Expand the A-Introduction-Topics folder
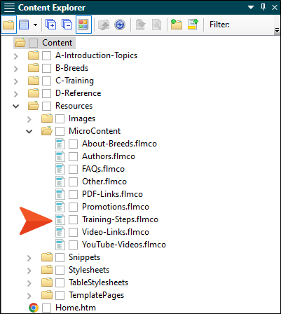Screen dimensions: 281x314 click(x=16, y=56)
